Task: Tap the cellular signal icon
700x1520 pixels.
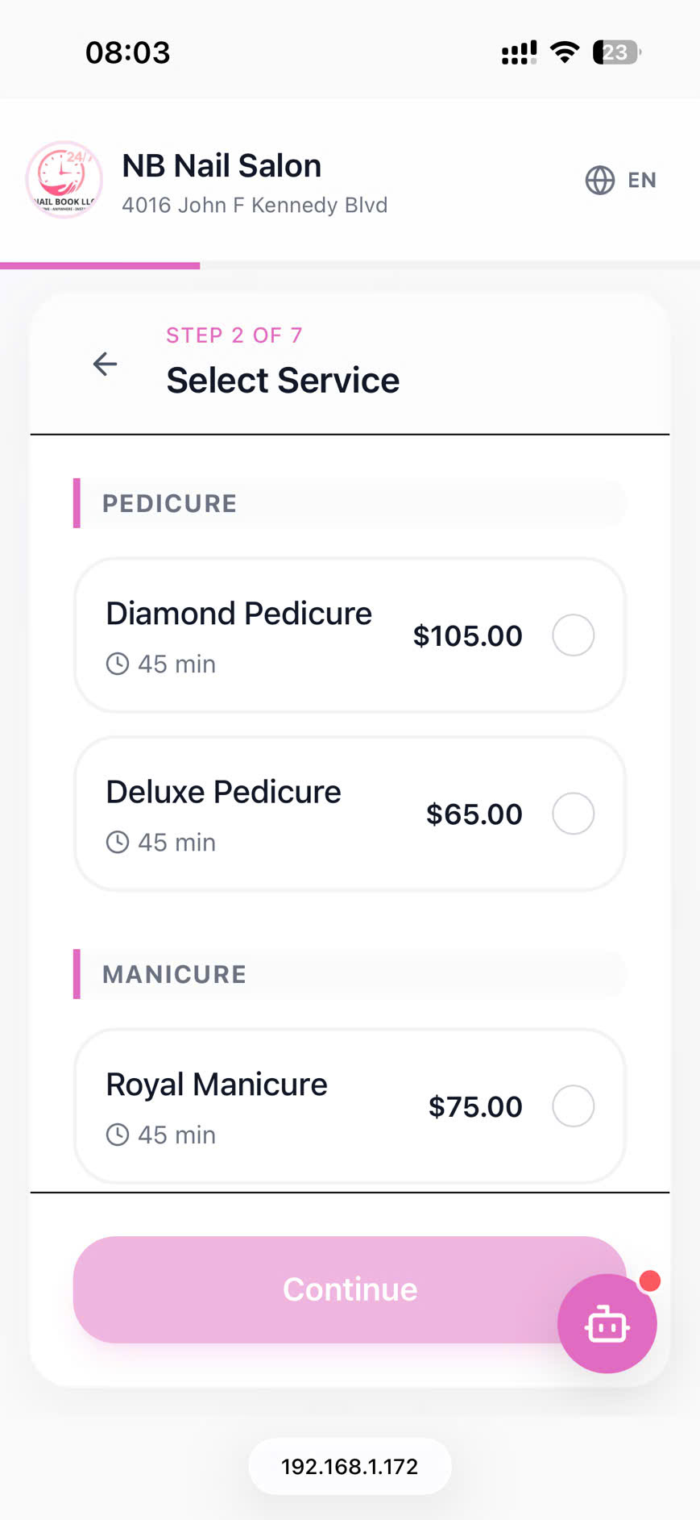Action: coord(519,53)
